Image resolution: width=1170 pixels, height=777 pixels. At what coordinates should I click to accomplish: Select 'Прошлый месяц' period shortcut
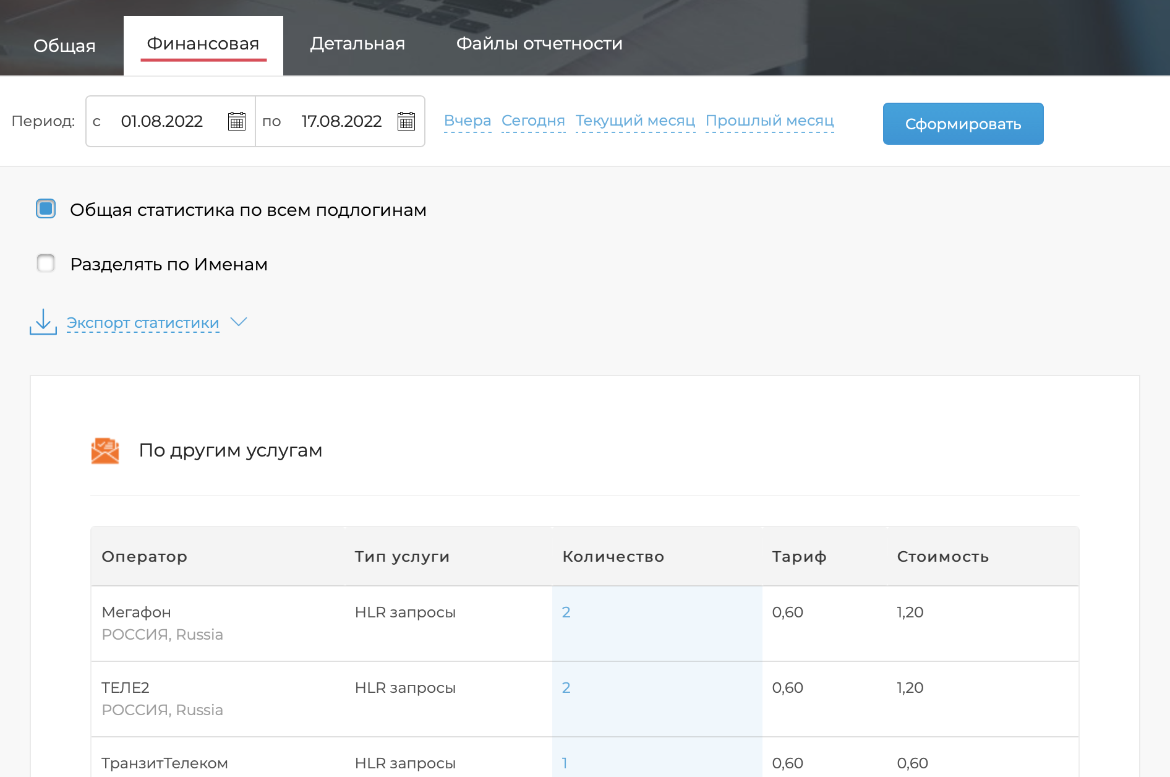769,121
